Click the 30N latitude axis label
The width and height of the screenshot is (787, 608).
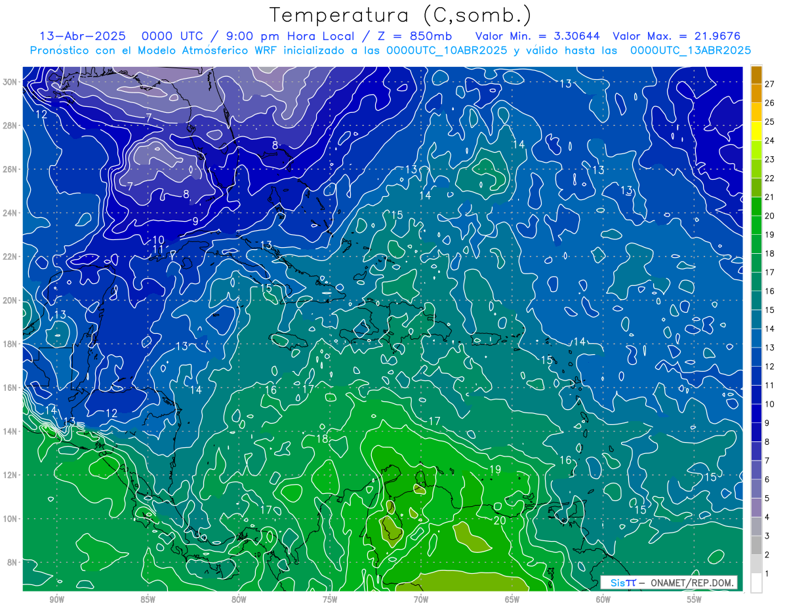11,81
